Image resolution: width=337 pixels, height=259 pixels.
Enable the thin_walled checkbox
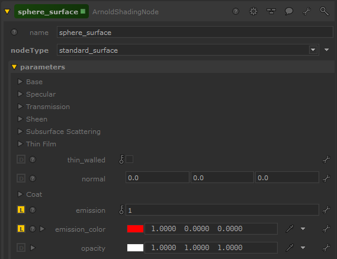[129, 159]
